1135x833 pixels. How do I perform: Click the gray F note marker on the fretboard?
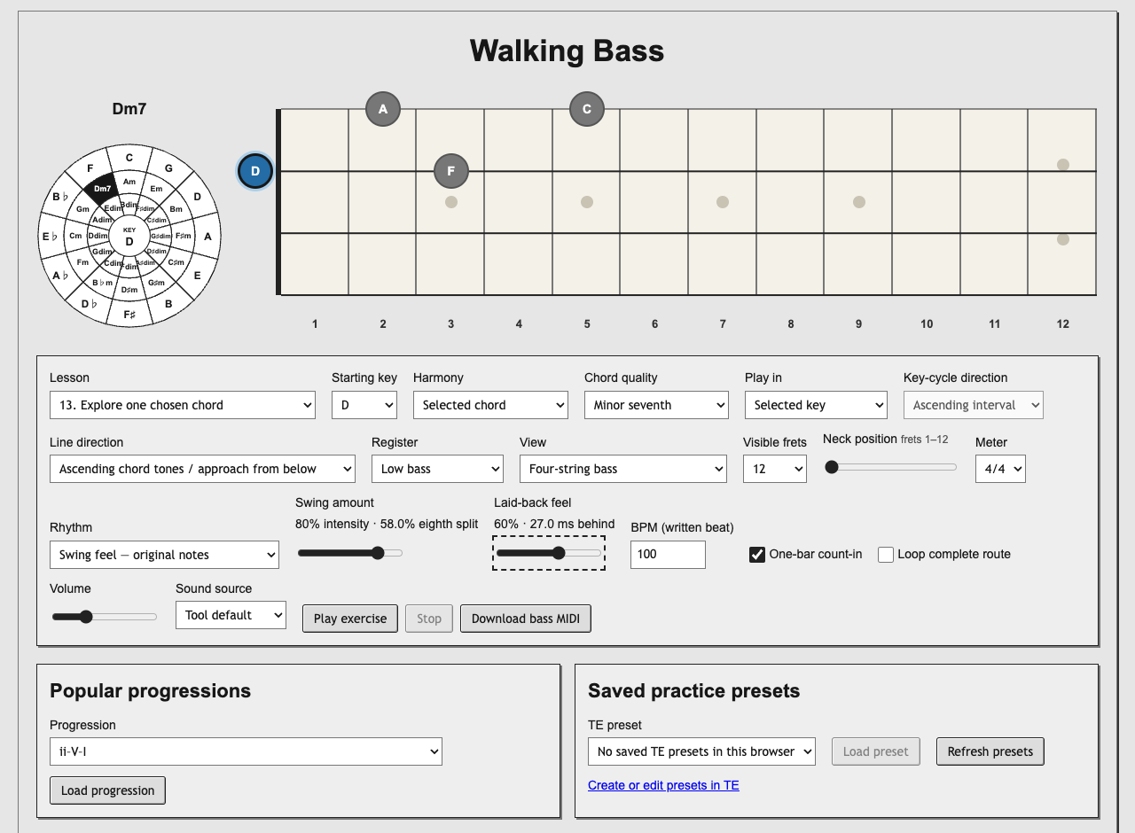click(451, 171)
